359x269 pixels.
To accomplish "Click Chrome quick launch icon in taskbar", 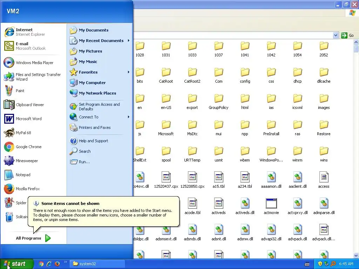I will pos(41,264).
